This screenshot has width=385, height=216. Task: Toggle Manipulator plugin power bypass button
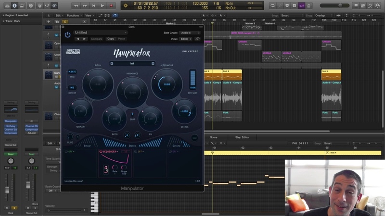[67, 35]
